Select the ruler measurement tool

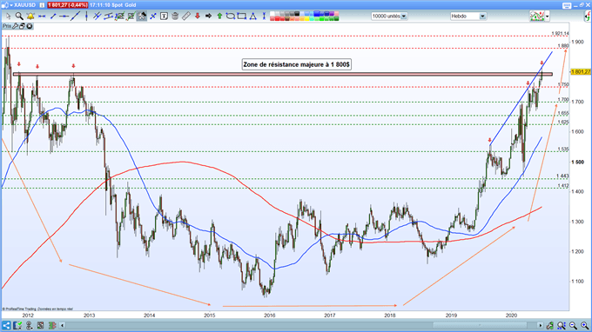(x=186, y=17)
